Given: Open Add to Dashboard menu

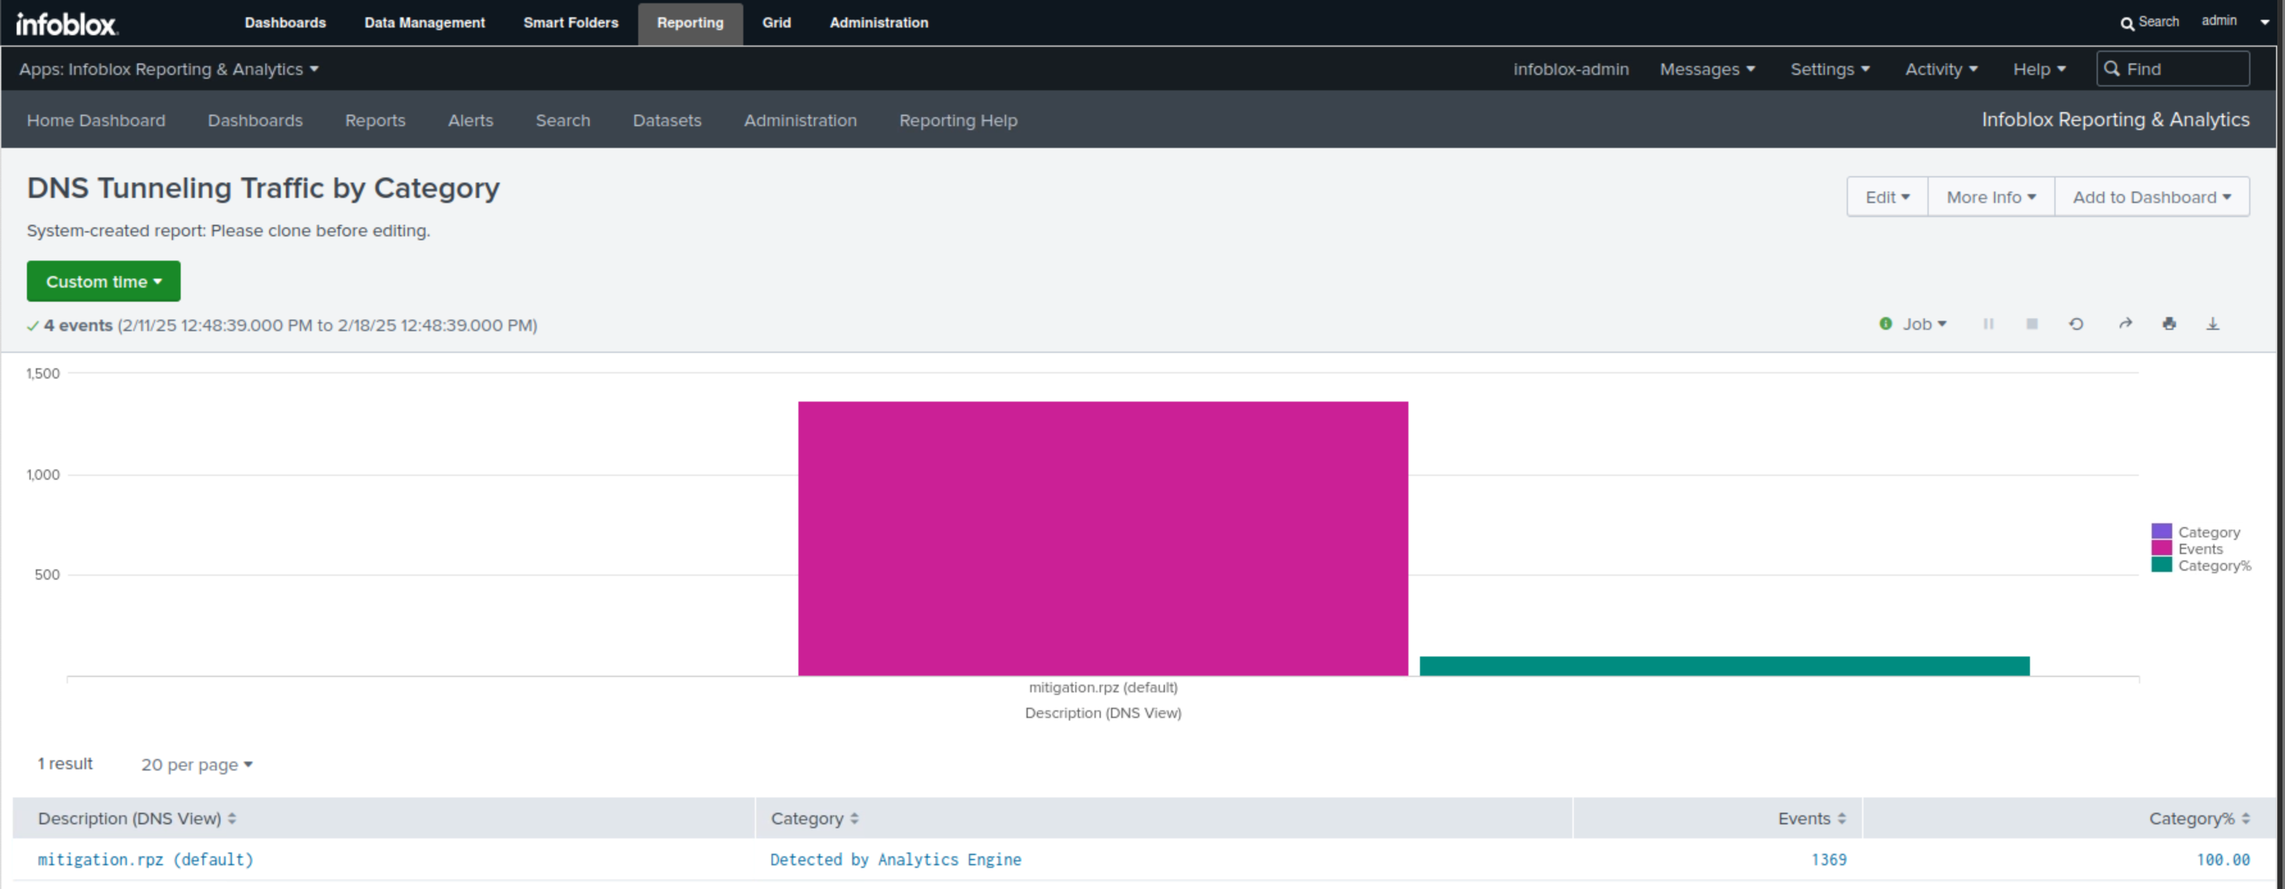Looking at the screenshot, I should point(2150,197).
